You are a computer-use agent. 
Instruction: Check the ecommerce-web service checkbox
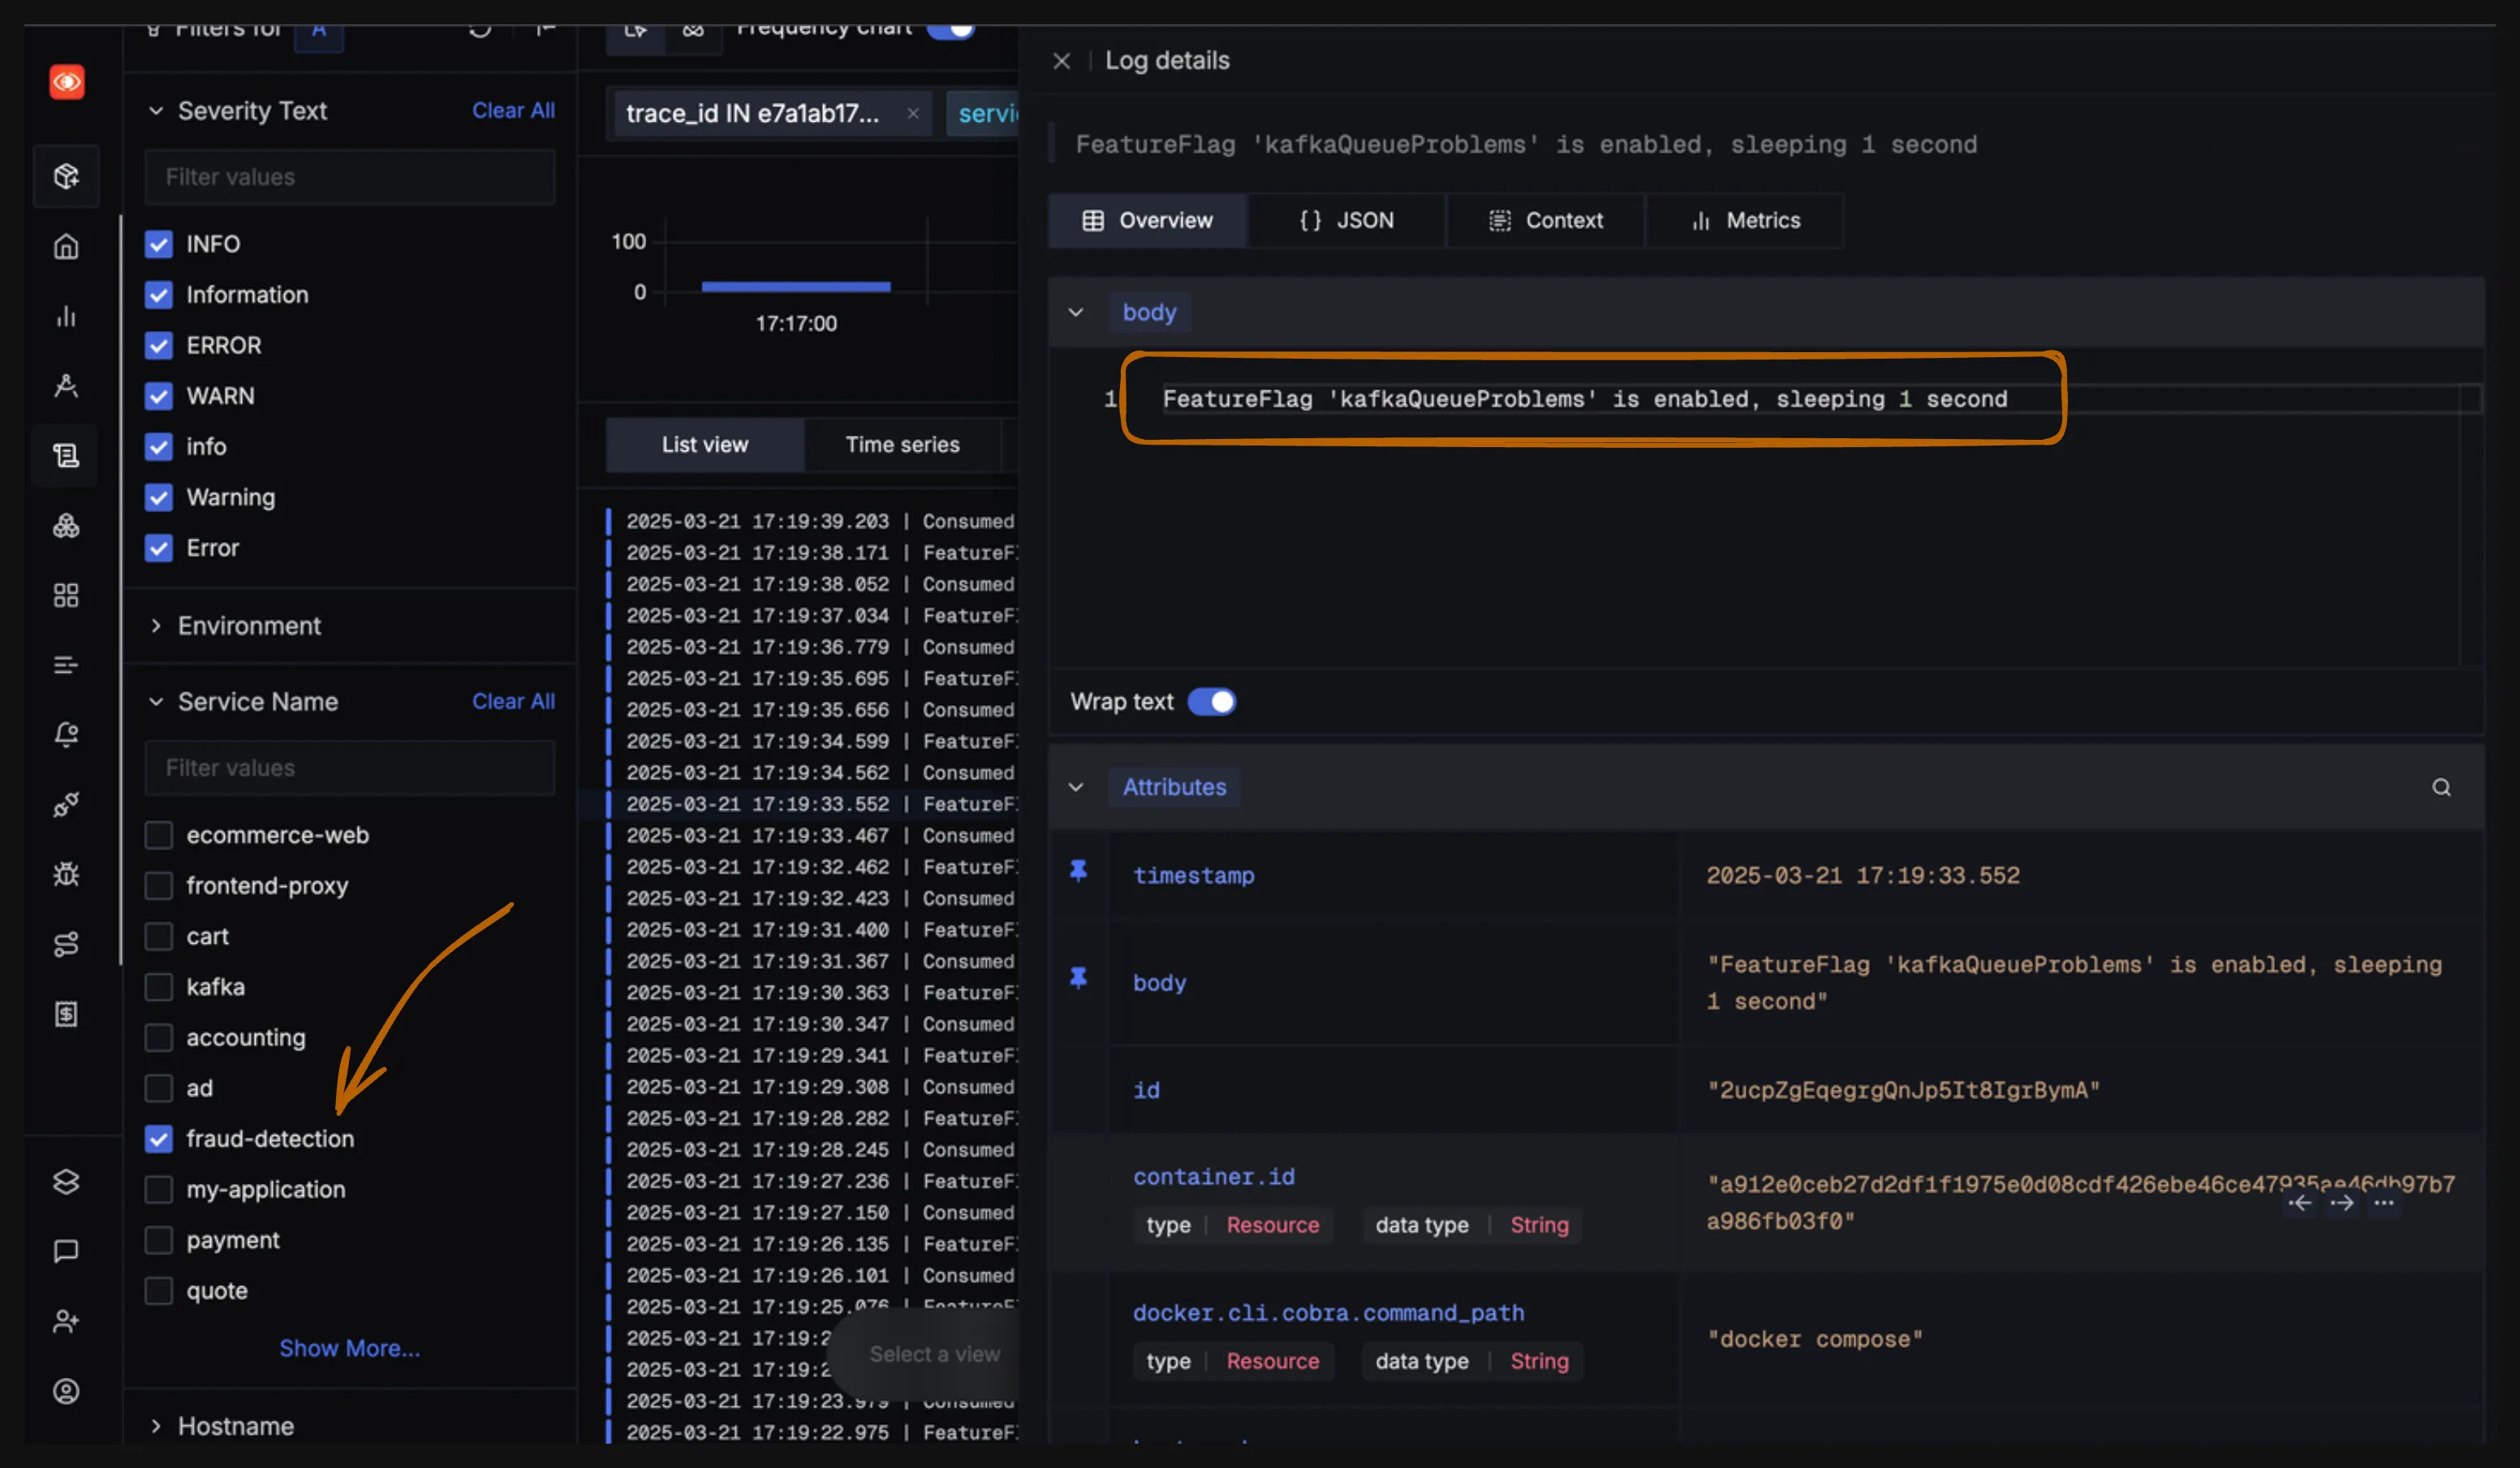[x=159, y=835]
